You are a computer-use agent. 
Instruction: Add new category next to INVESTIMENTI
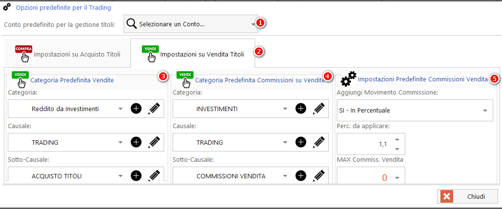click(301, 109)
